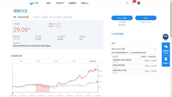Click the 混合型 category row
Screen dimensions: 172x97
134,57
